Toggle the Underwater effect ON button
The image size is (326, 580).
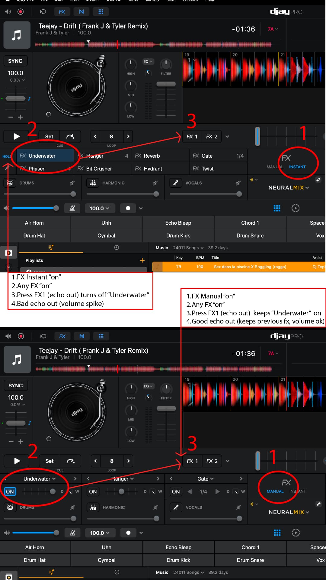pos(10,491)
